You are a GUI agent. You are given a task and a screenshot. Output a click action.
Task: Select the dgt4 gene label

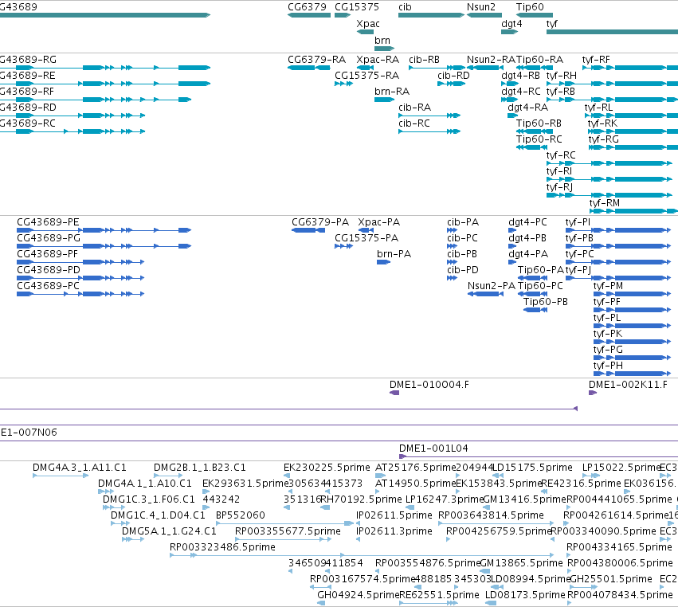[511, 24]
